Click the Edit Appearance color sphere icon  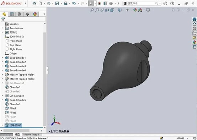(x=135, y=10)
